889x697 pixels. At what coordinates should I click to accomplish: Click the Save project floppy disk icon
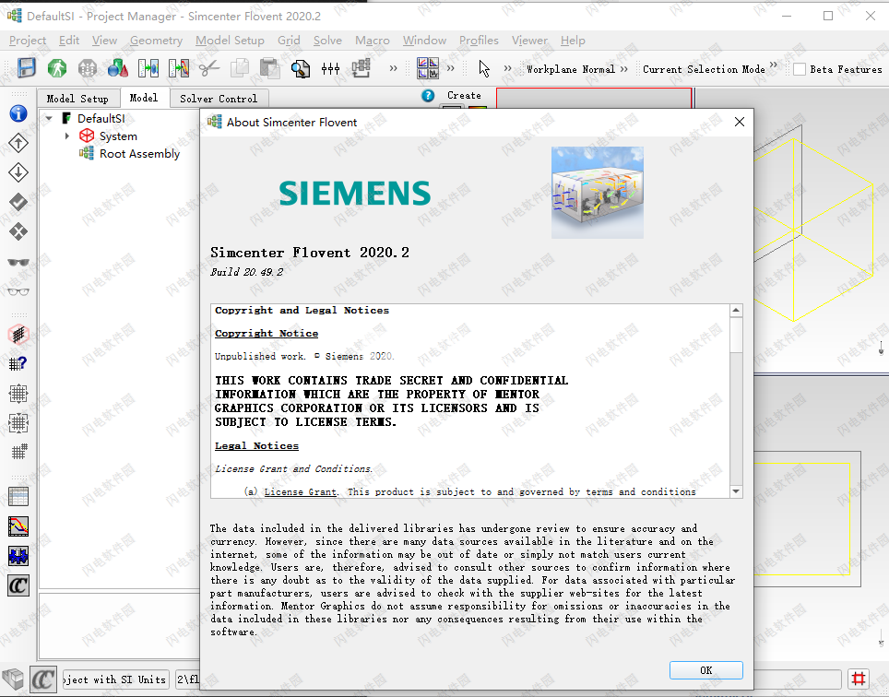26,68
